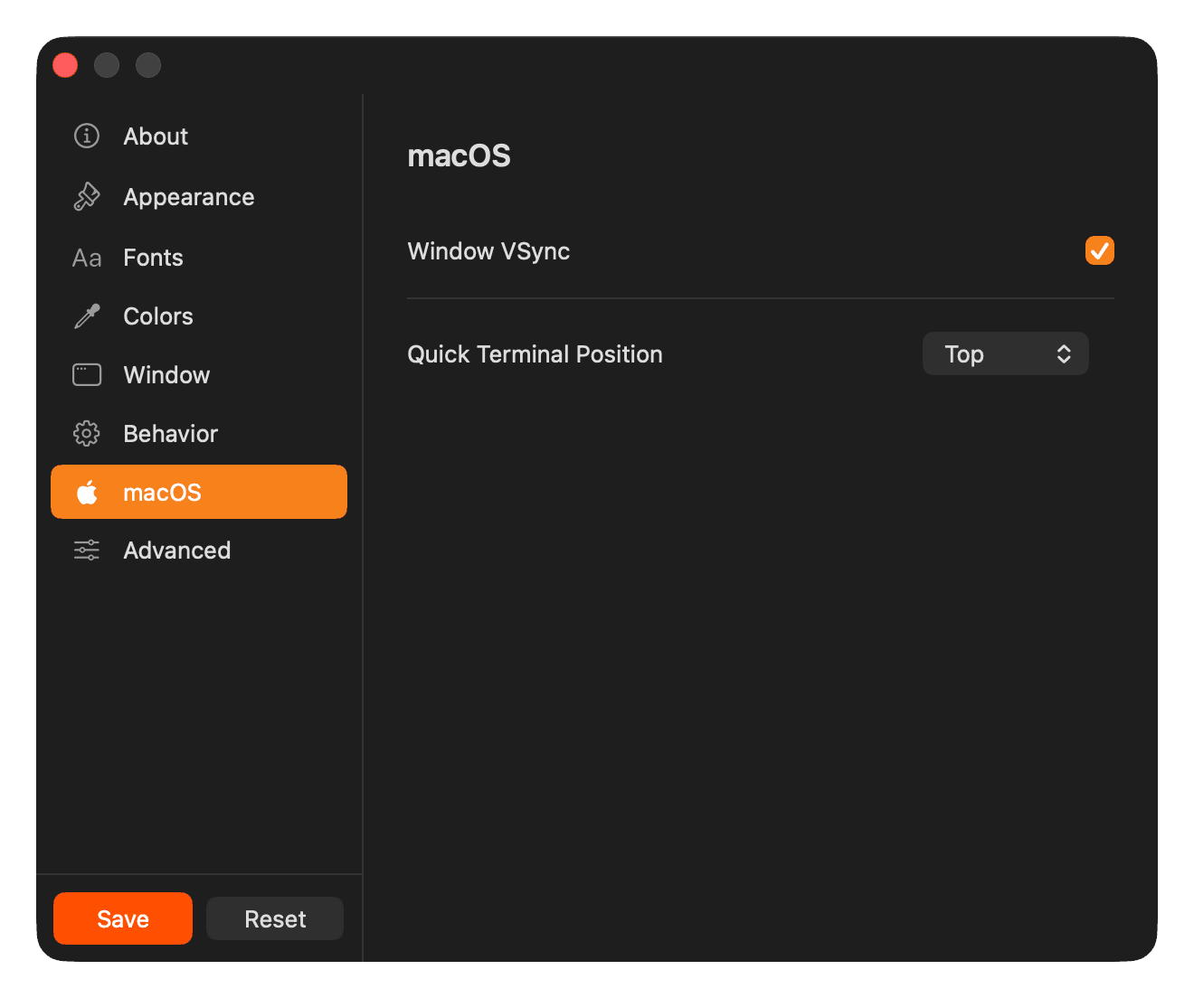Disable the Window VSync checkbox
Image resolution: width=1194 pixels, height=998 pixels.
(1099, 250)
